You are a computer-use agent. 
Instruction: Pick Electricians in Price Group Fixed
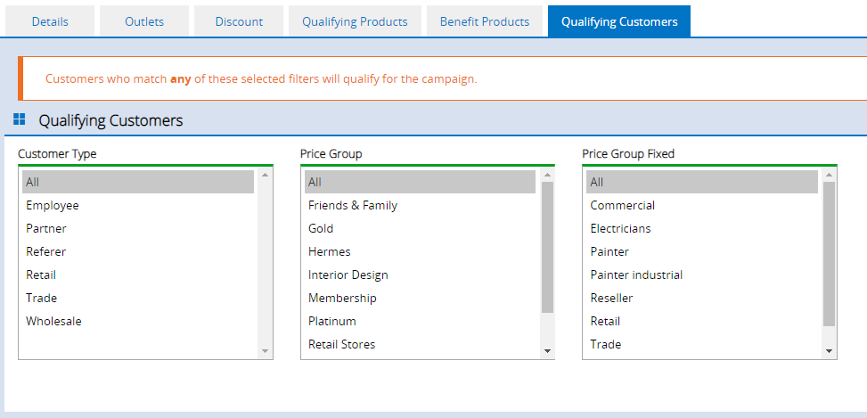click(702, 228)
